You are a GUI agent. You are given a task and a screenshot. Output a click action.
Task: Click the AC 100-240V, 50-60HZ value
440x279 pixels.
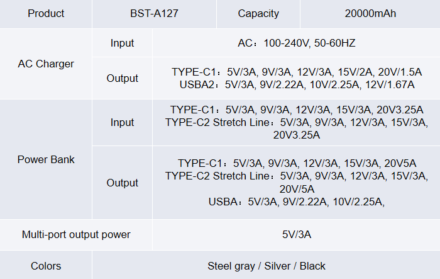296,43
